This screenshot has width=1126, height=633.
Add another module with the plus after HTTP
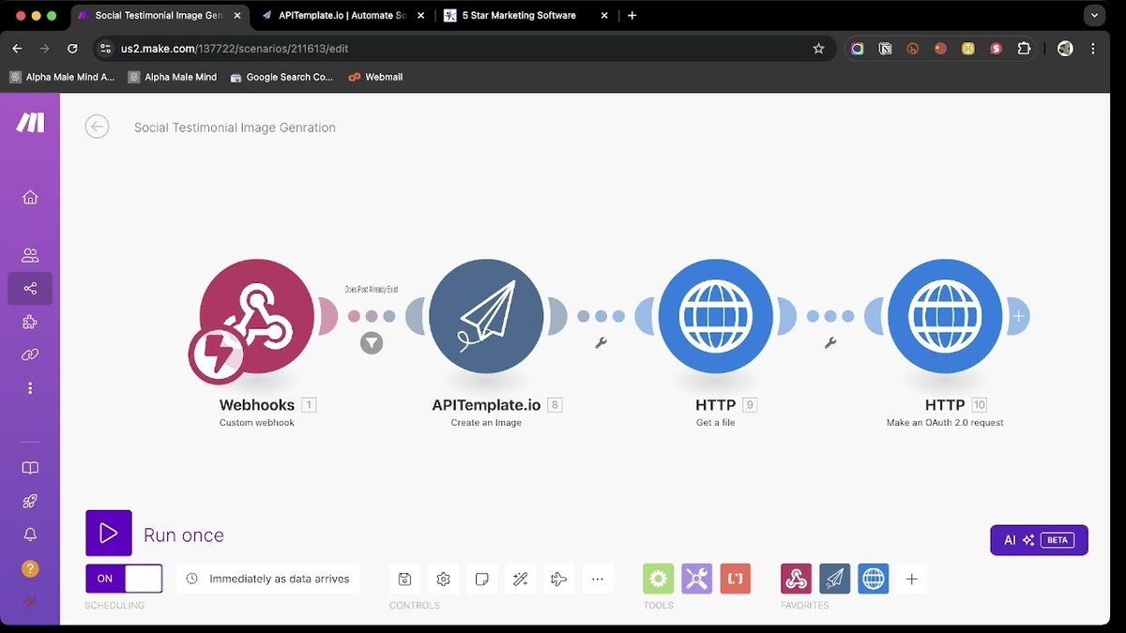pyautogui.click(x=1018, y=317)
